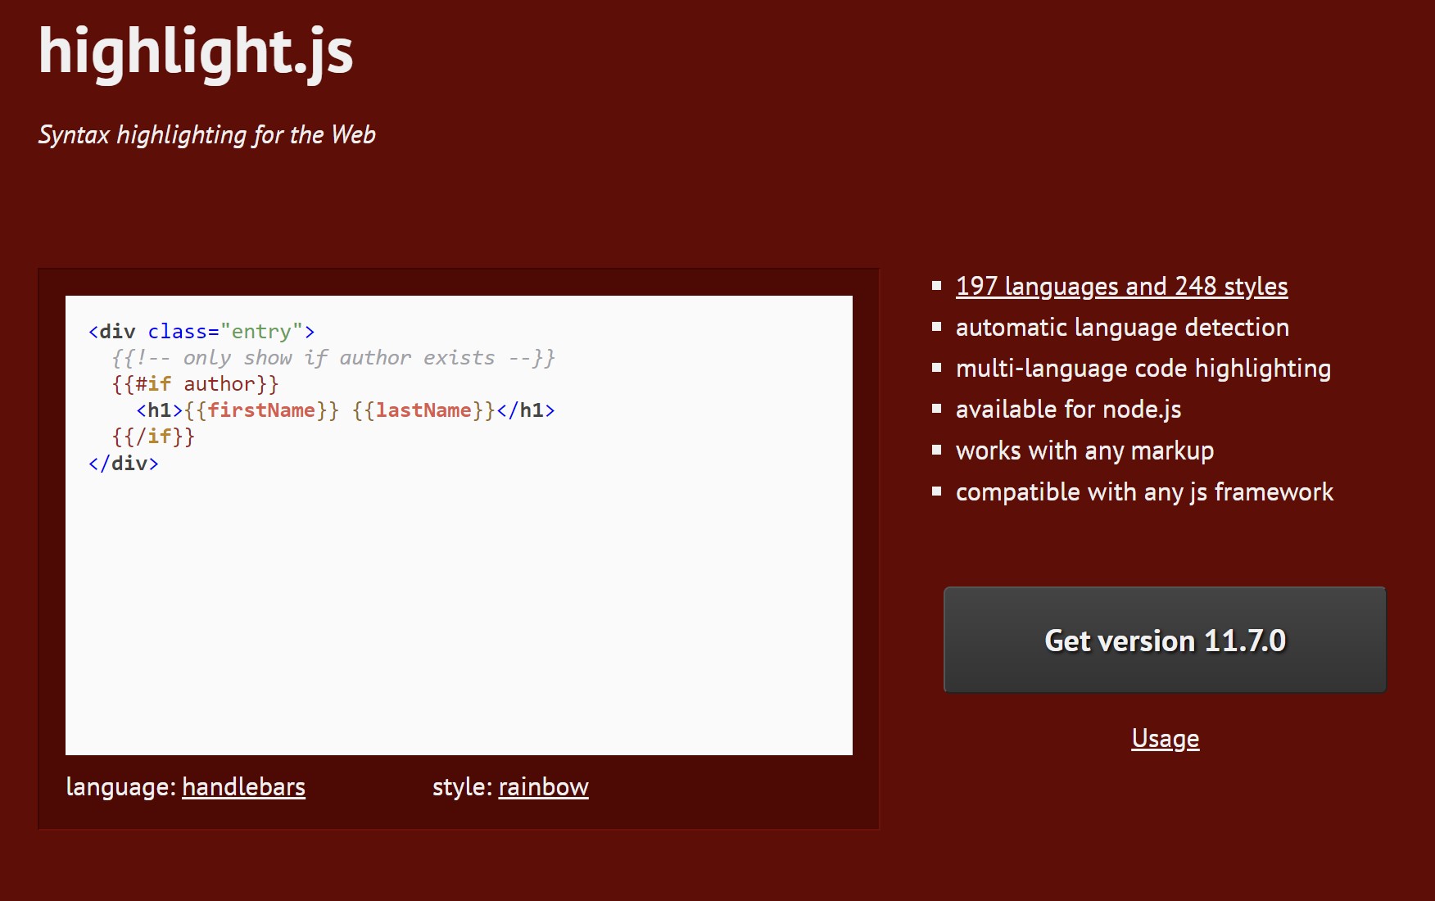The width and height of the screenshot is (1435, 901).
Task: Click the Get version 11.7.0 button
Action: 1165,640
